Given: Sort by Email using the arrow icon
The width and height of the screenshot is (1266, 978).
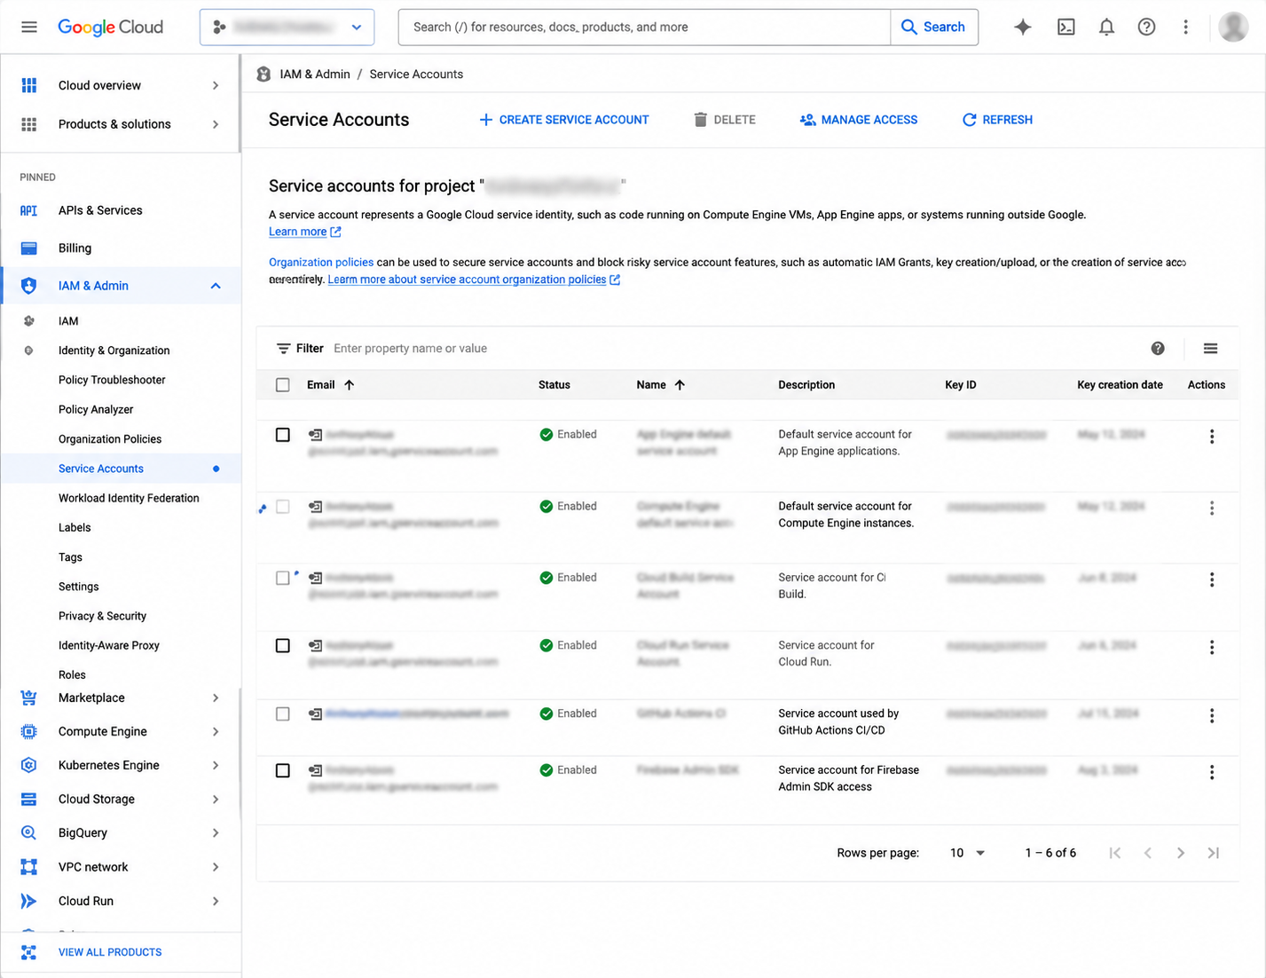Looking at the screenshot, I should 350,385.
